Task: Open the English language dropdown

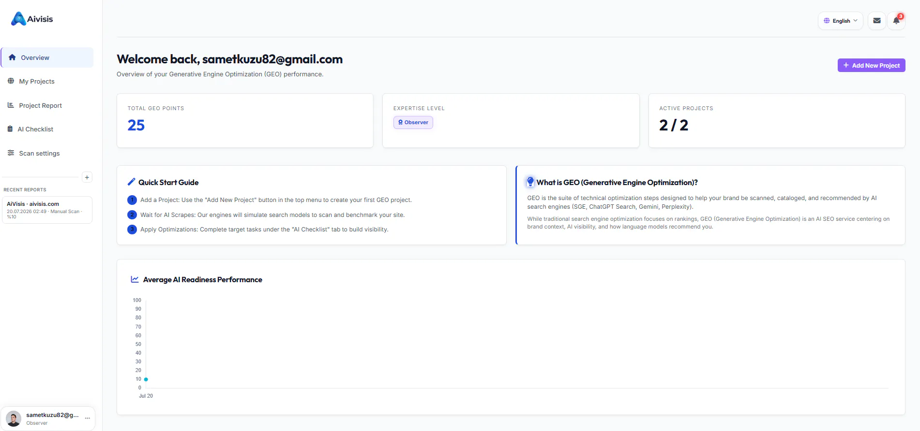Action: click(x=841, y=21)
